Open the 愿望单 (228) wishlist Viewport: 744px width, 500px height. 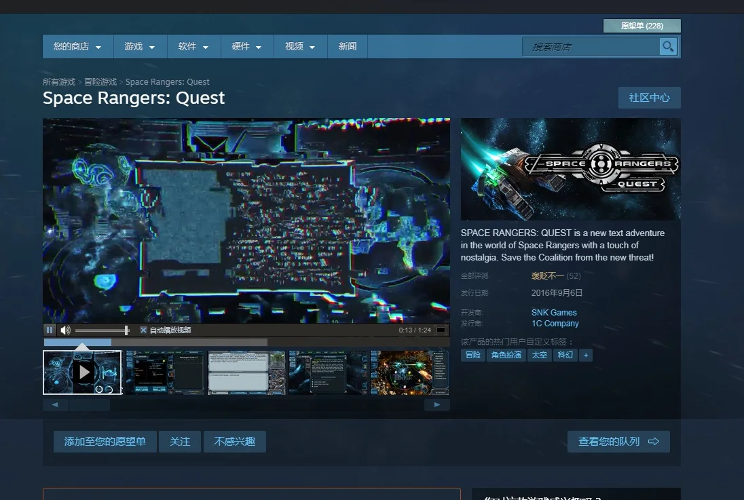click(642, 26)
